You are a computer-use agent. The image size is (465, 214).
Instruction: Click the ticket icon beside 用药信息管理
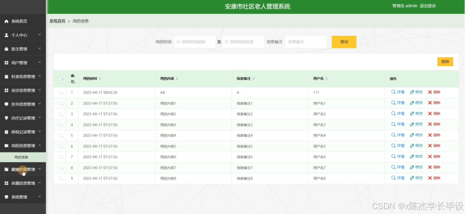point(6,146)
